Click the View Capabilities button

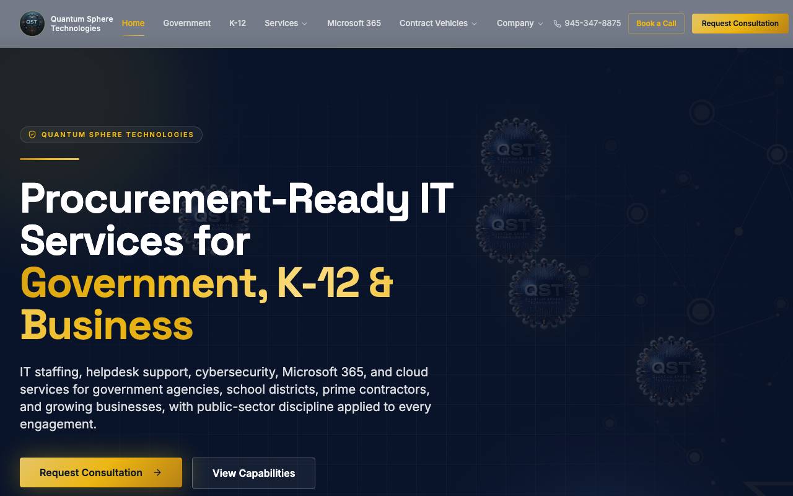click(x=253, y=473)
